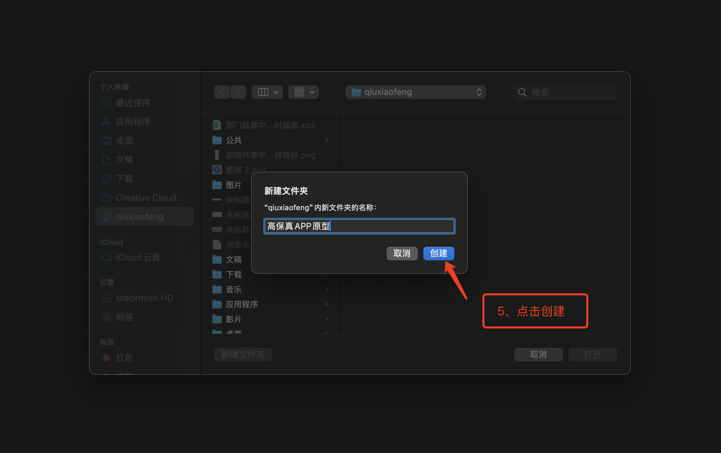Select 桌面 in the sidebar

pyautogui.click(x=124, y=141)
